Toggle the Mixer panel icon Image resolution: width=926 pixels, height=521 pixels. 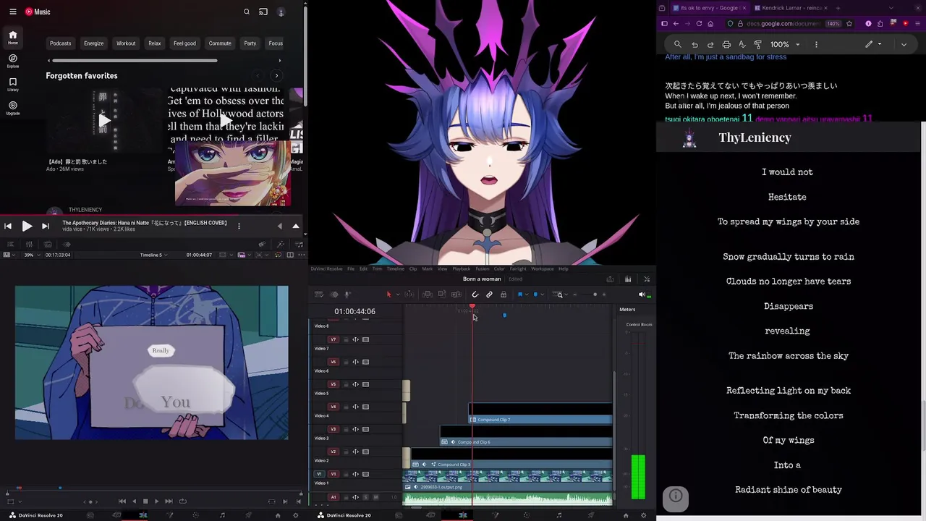click(x=628, y=279)
